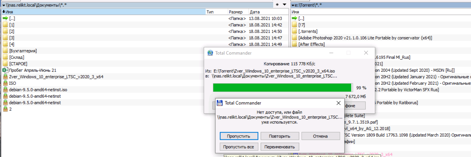The width and height of the screenshot is (471, 157).
Task: Open right panel path dropdown for e:\Torrent
Action: click(293, 5)
